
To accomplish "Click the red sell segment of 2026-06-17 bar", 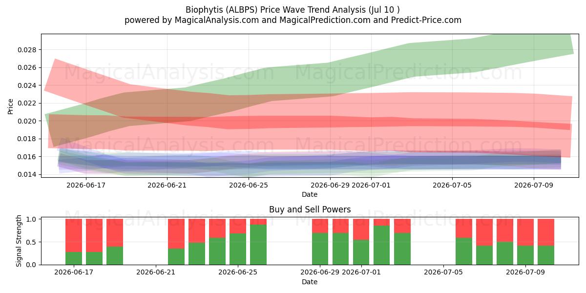I will click(74, 235).
